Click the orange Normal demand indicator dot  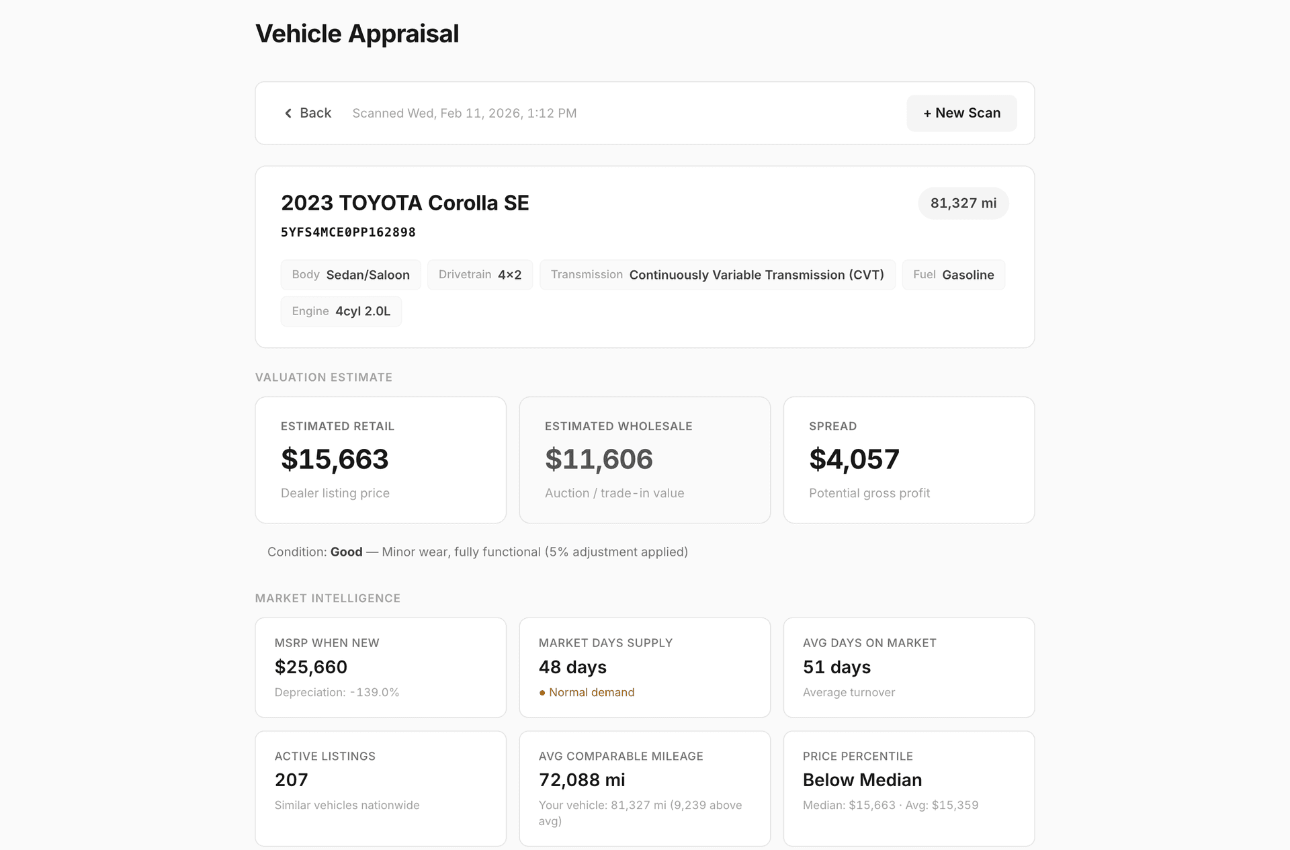(543, 692)
